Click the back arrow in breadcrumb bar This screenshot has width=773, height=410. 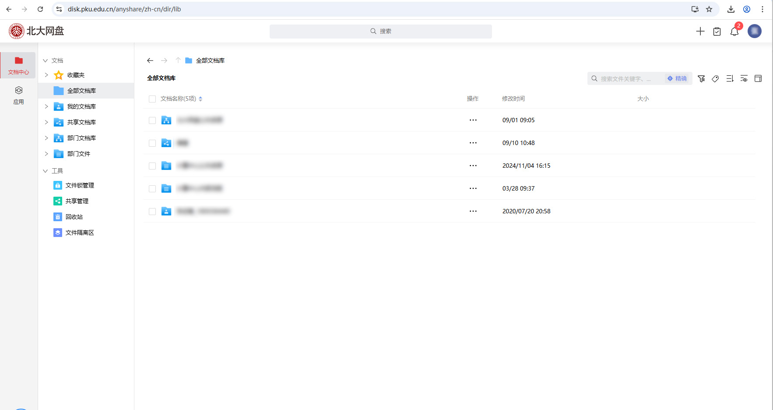pos(150,60)
